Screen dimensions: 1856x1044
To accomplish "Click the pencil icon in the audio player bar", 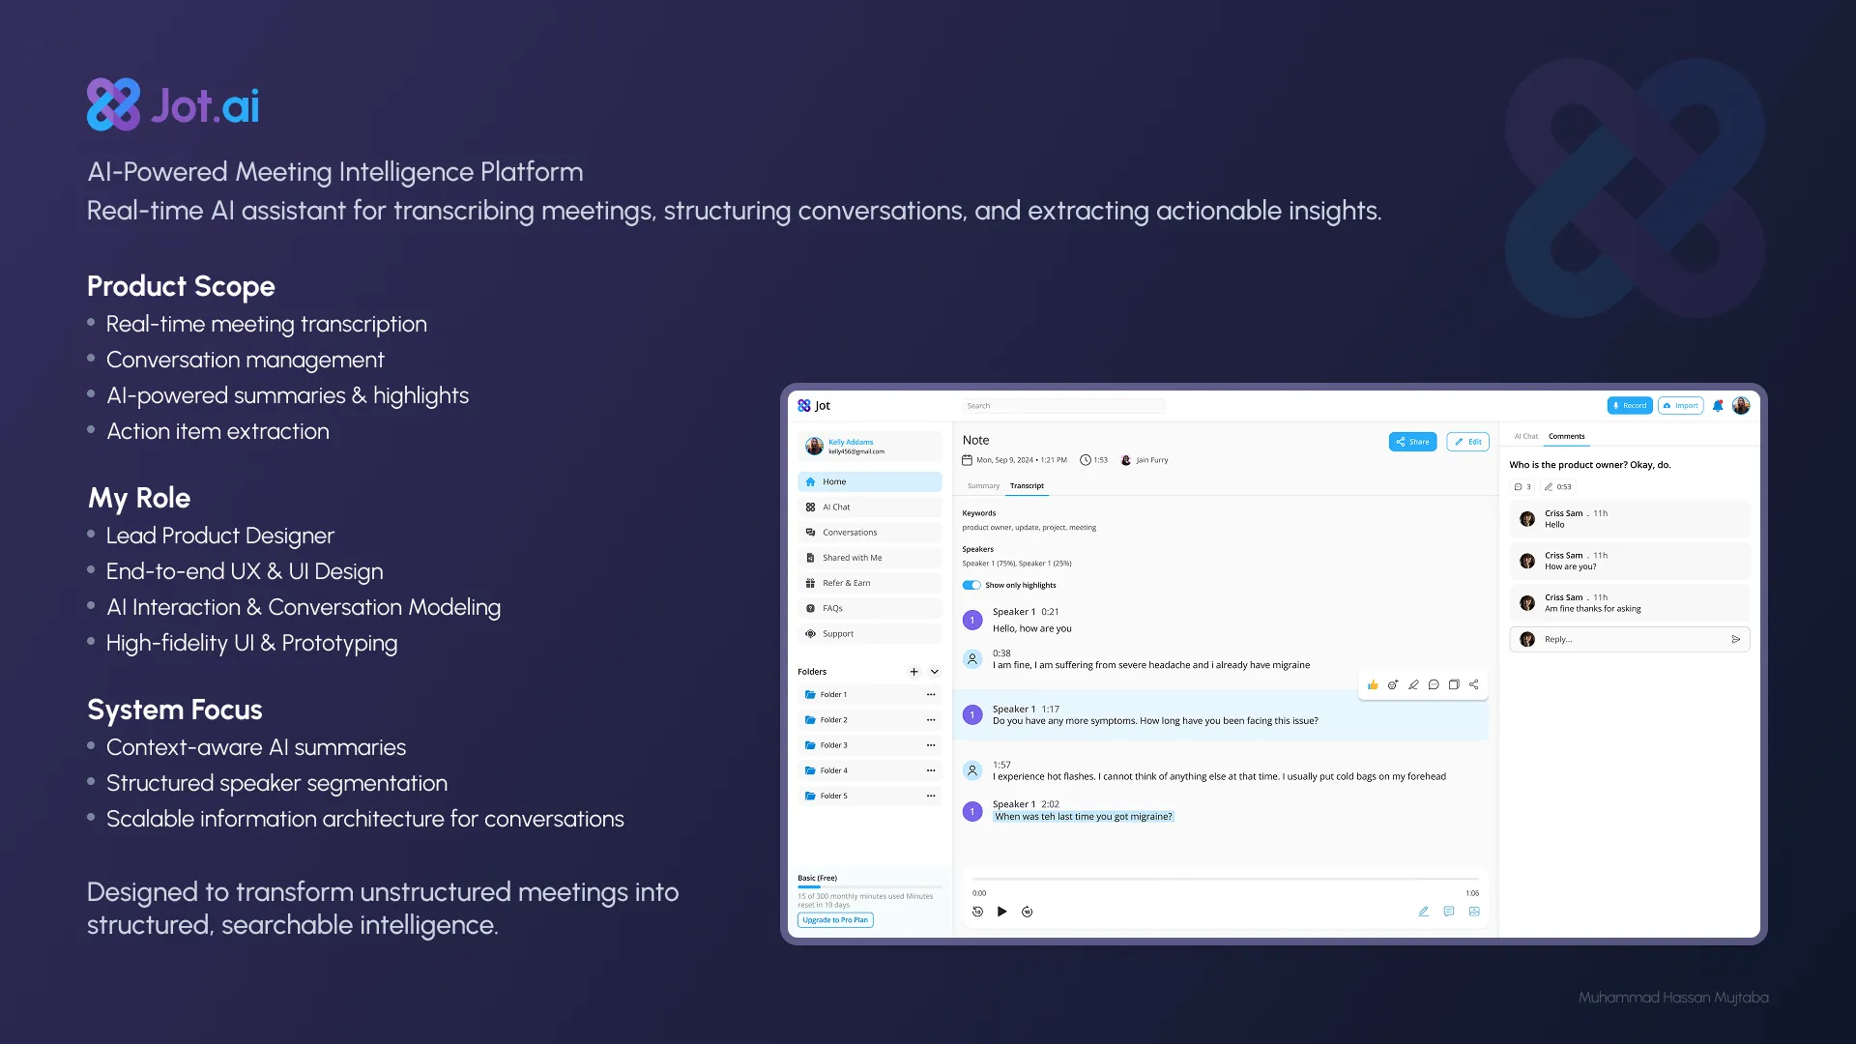I will [1423, 912].
